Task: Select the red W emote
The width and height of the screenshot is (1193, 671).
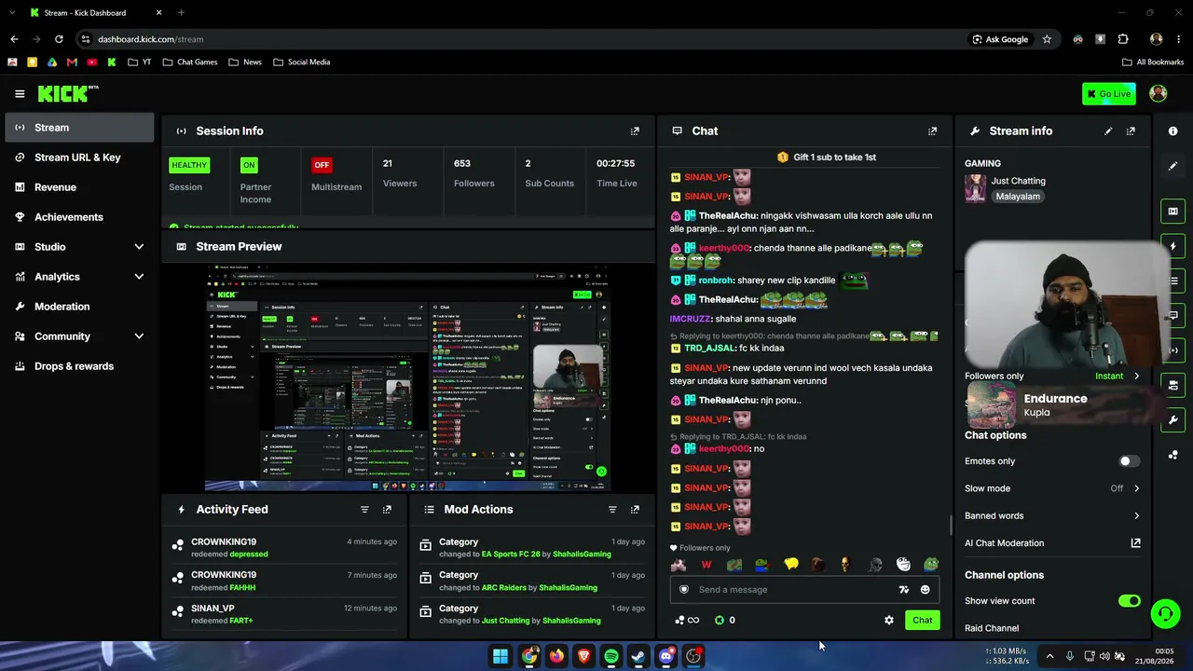Action: click(706, 565)
